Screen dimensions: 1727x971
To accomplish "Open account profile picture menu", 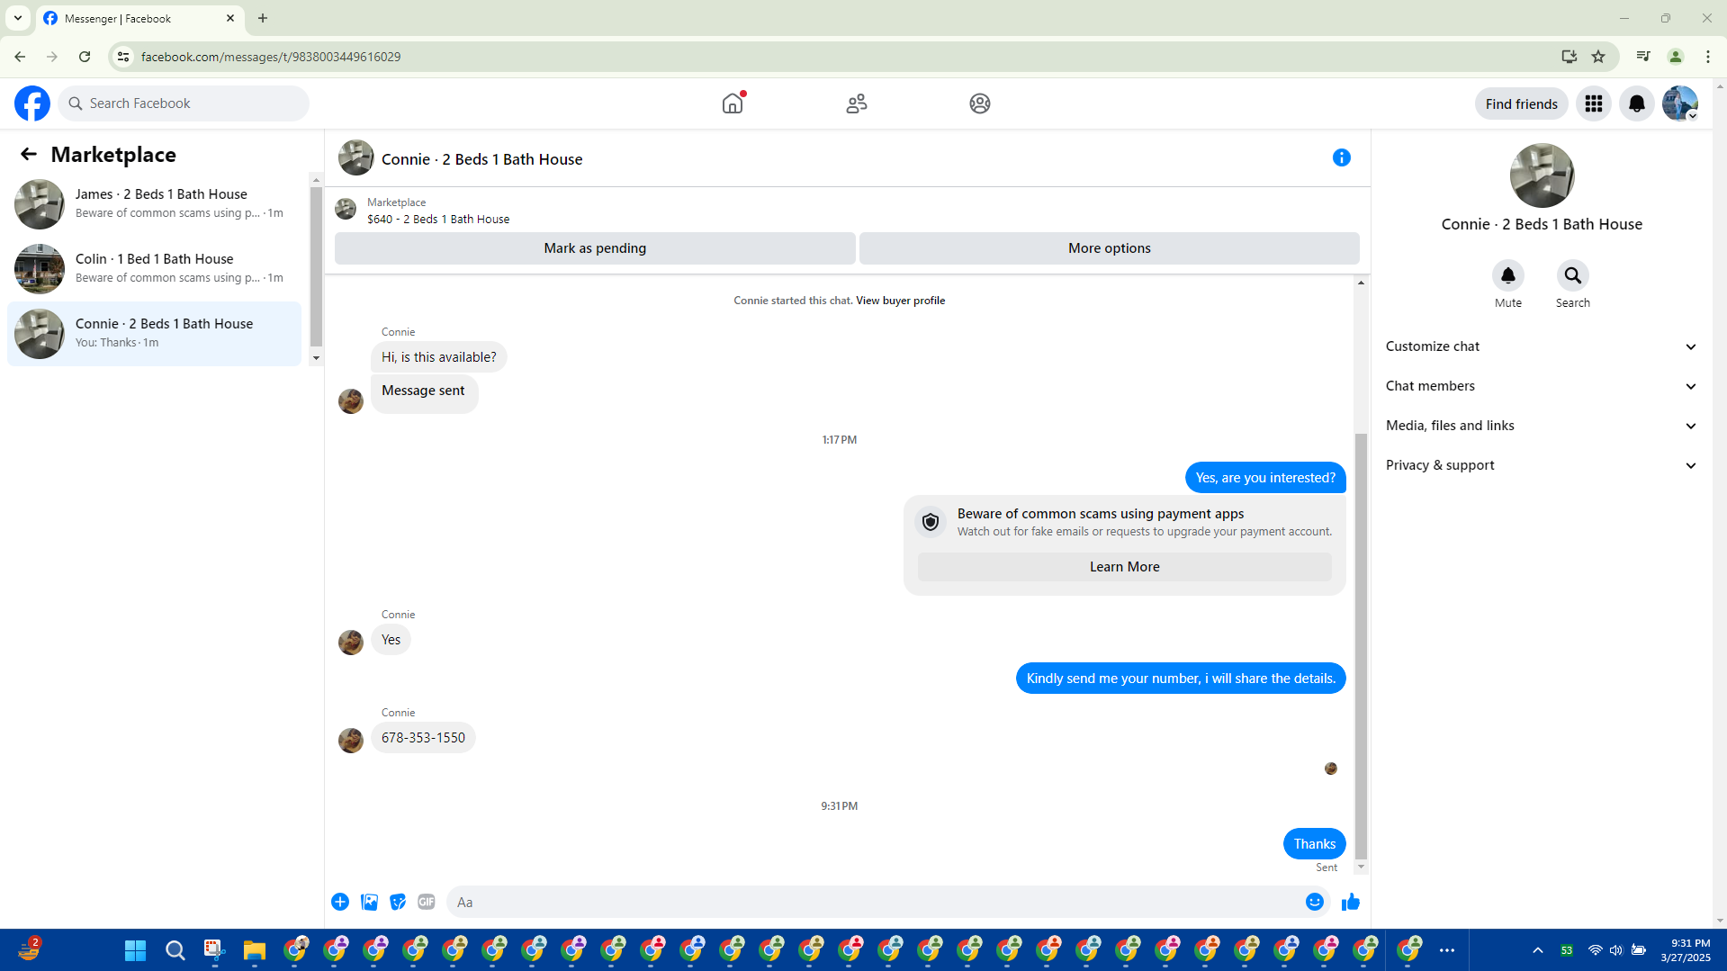I will [1680, 103].
